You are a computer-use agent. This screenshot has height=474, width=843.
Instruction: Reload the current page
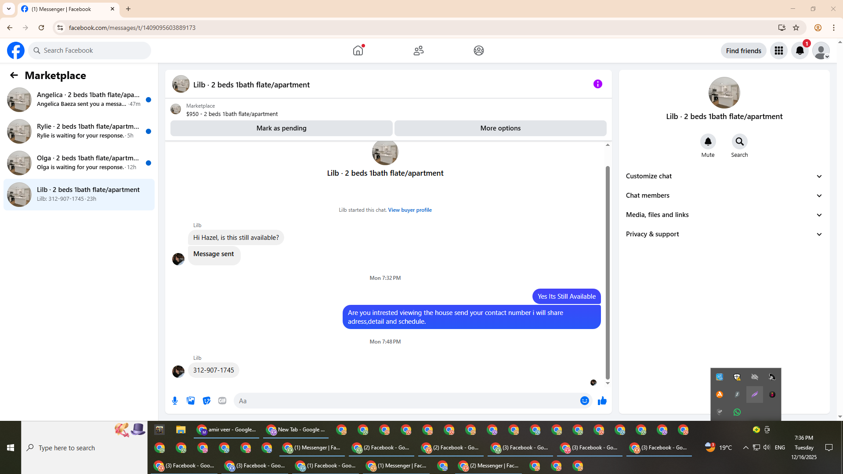pos(41,28)
